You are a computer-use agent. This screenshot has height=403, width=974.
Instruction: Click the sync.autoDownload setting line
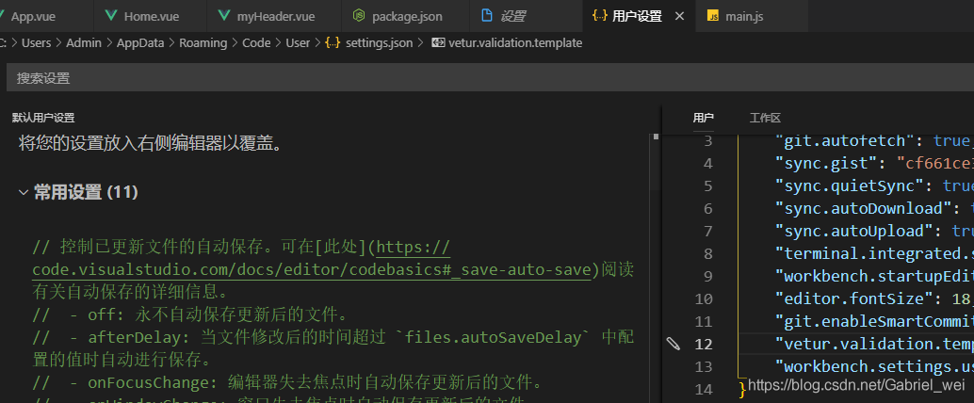[x=874, y=208]
